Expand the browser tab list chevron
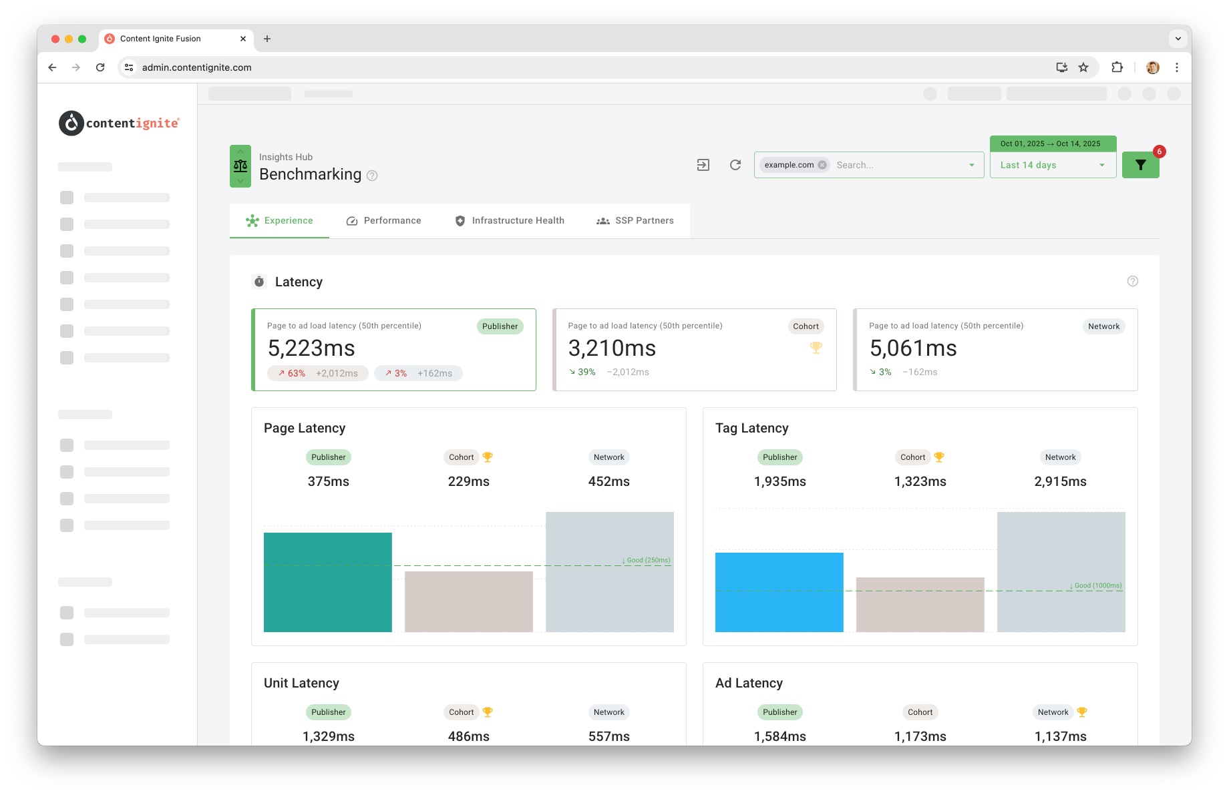This screenshot has height=795, width=1229. (1178, 39)
